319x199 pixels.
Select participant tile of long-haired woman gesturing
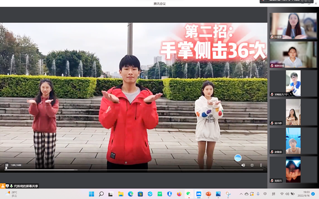293,112
